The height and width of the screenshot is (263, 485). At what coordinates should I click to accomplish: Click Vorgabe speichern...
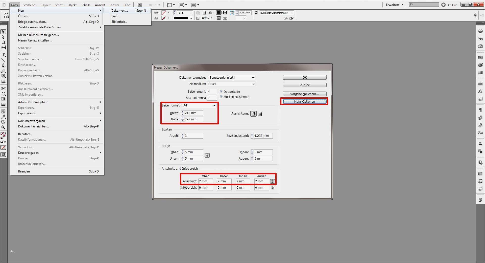[x=304, y=94]
